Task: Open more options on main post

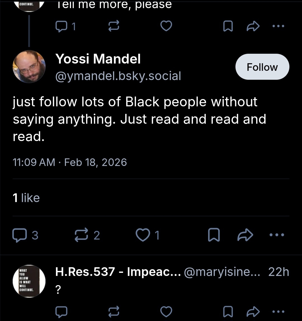Action: click(277, 235)
